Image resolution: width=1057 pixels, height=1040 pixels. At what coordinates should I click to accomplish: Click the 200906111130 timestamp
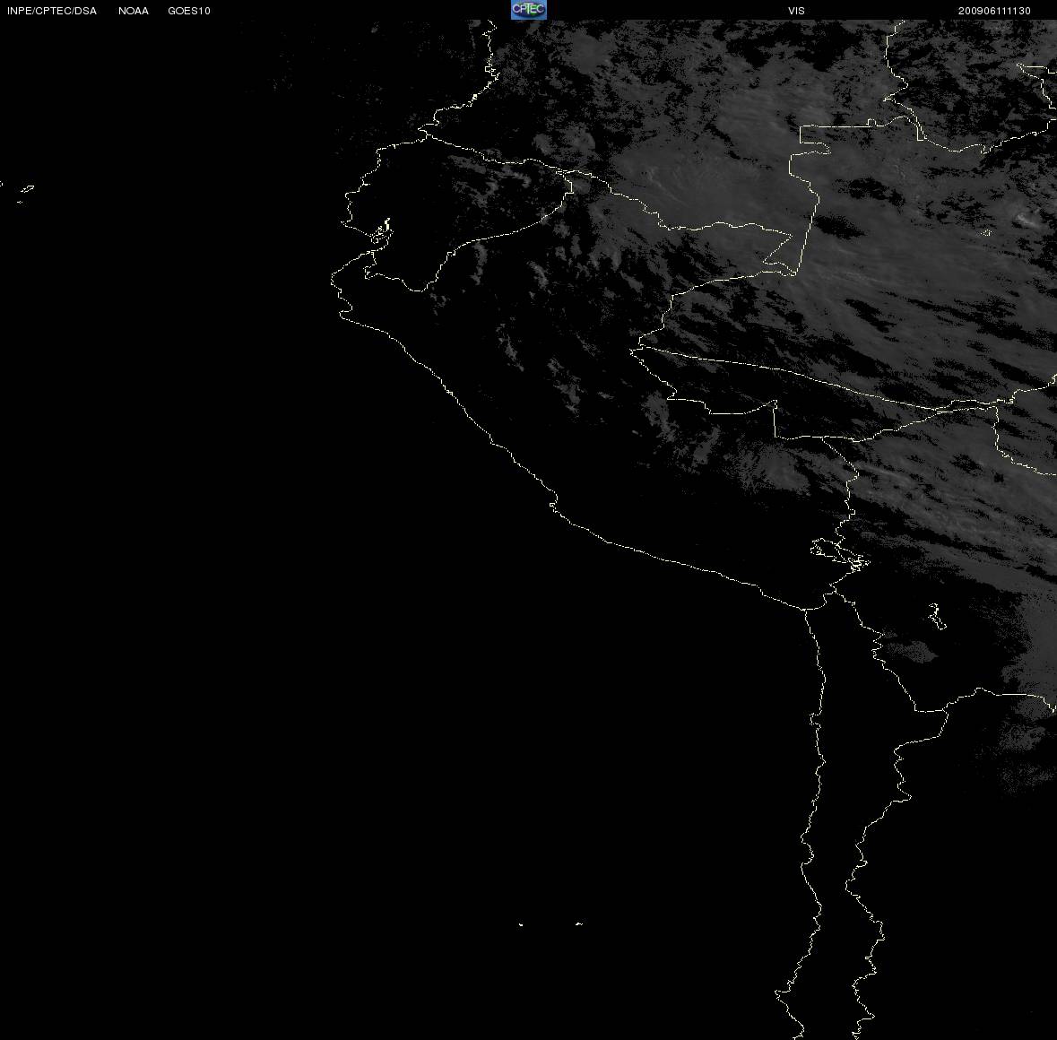(994, 11)
